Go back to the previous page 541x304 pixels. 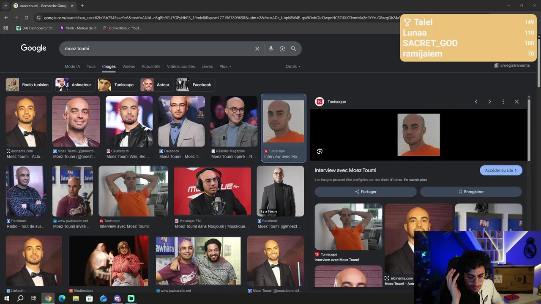(x=6, y=18)
